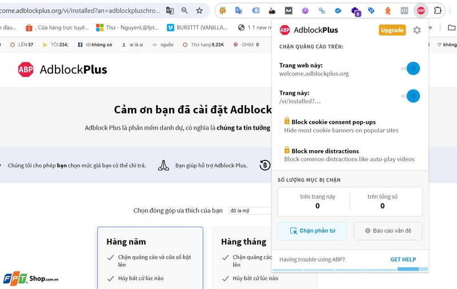457x289 pixels.
Task: Click the address bar URL
Action: point(80,11)
